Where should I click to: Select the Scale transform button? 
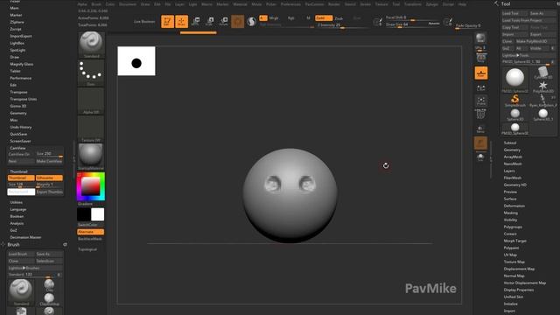[x=210, y=21]
